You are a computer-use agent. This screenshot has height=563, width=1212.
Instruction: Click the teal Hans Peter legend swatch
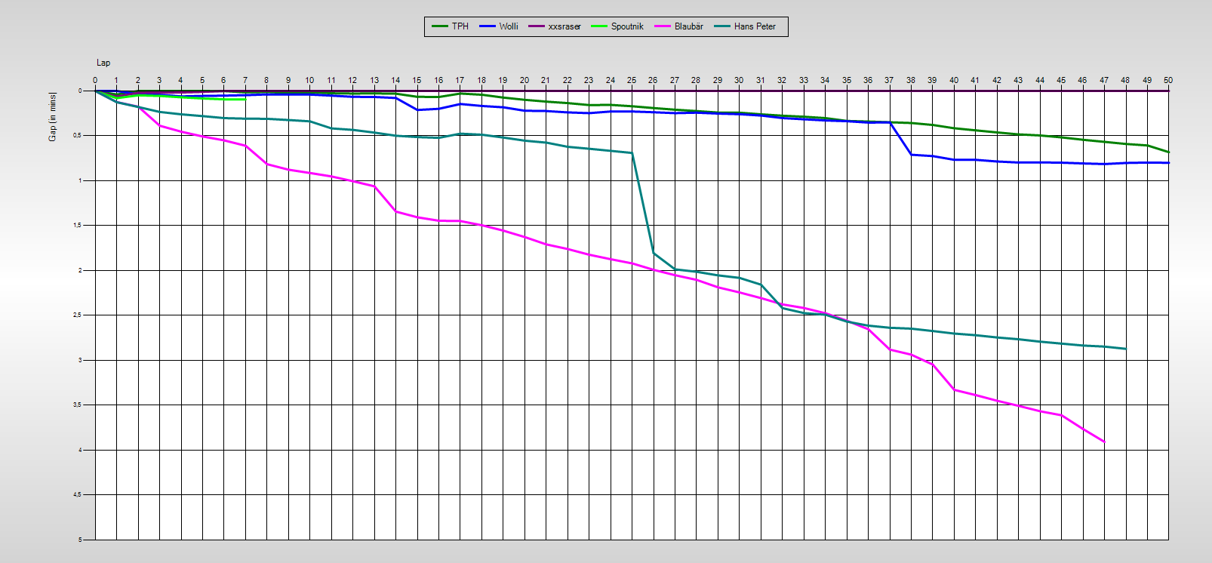point(722,26)
